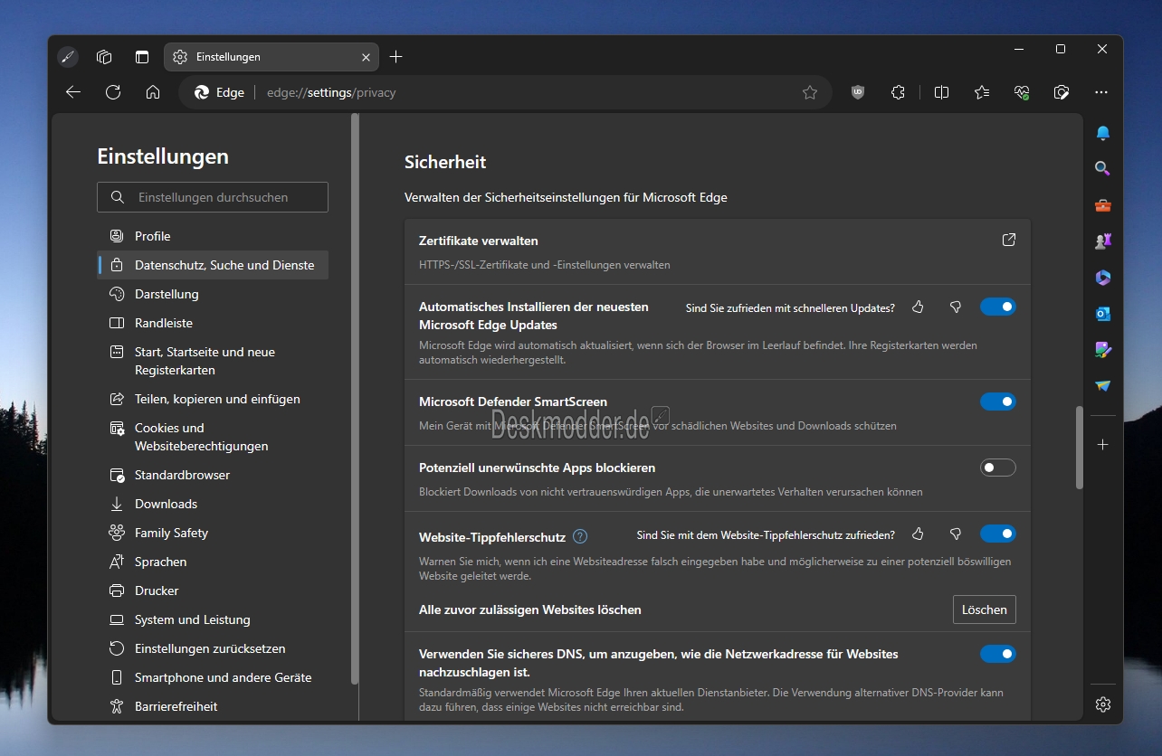This screenshot has width=1162, height=756.
Task: Open a new tab with plus
Action: point(395,57)
